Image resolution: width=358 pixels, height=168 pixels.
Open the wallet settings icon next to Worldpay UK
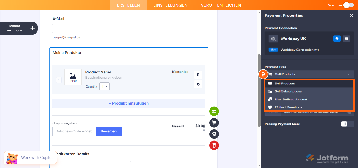(337, 39)
